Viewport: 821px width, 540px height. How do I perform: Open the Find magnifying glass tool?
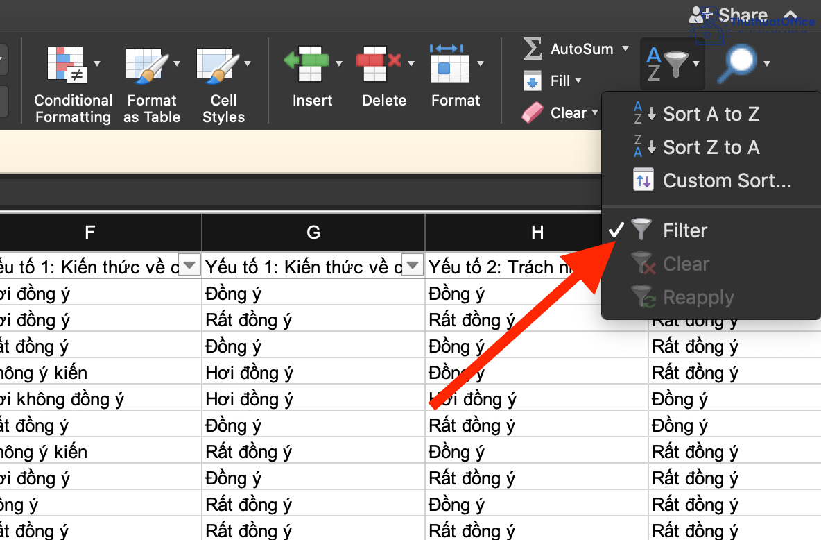click(739, 62)
